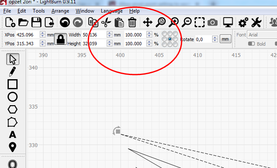The image size is (277, 168).
Task: Click the Undo arrow icon
Action: pyautogui.click(x=65, y=22)
